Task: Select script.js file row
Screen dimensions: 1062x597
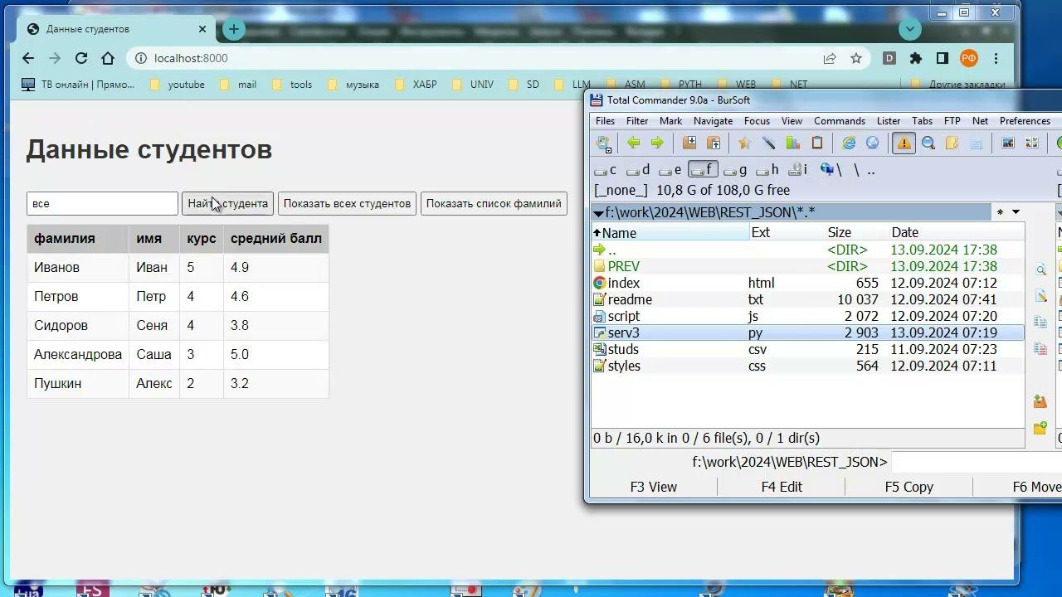Action: tap(808, 316)
